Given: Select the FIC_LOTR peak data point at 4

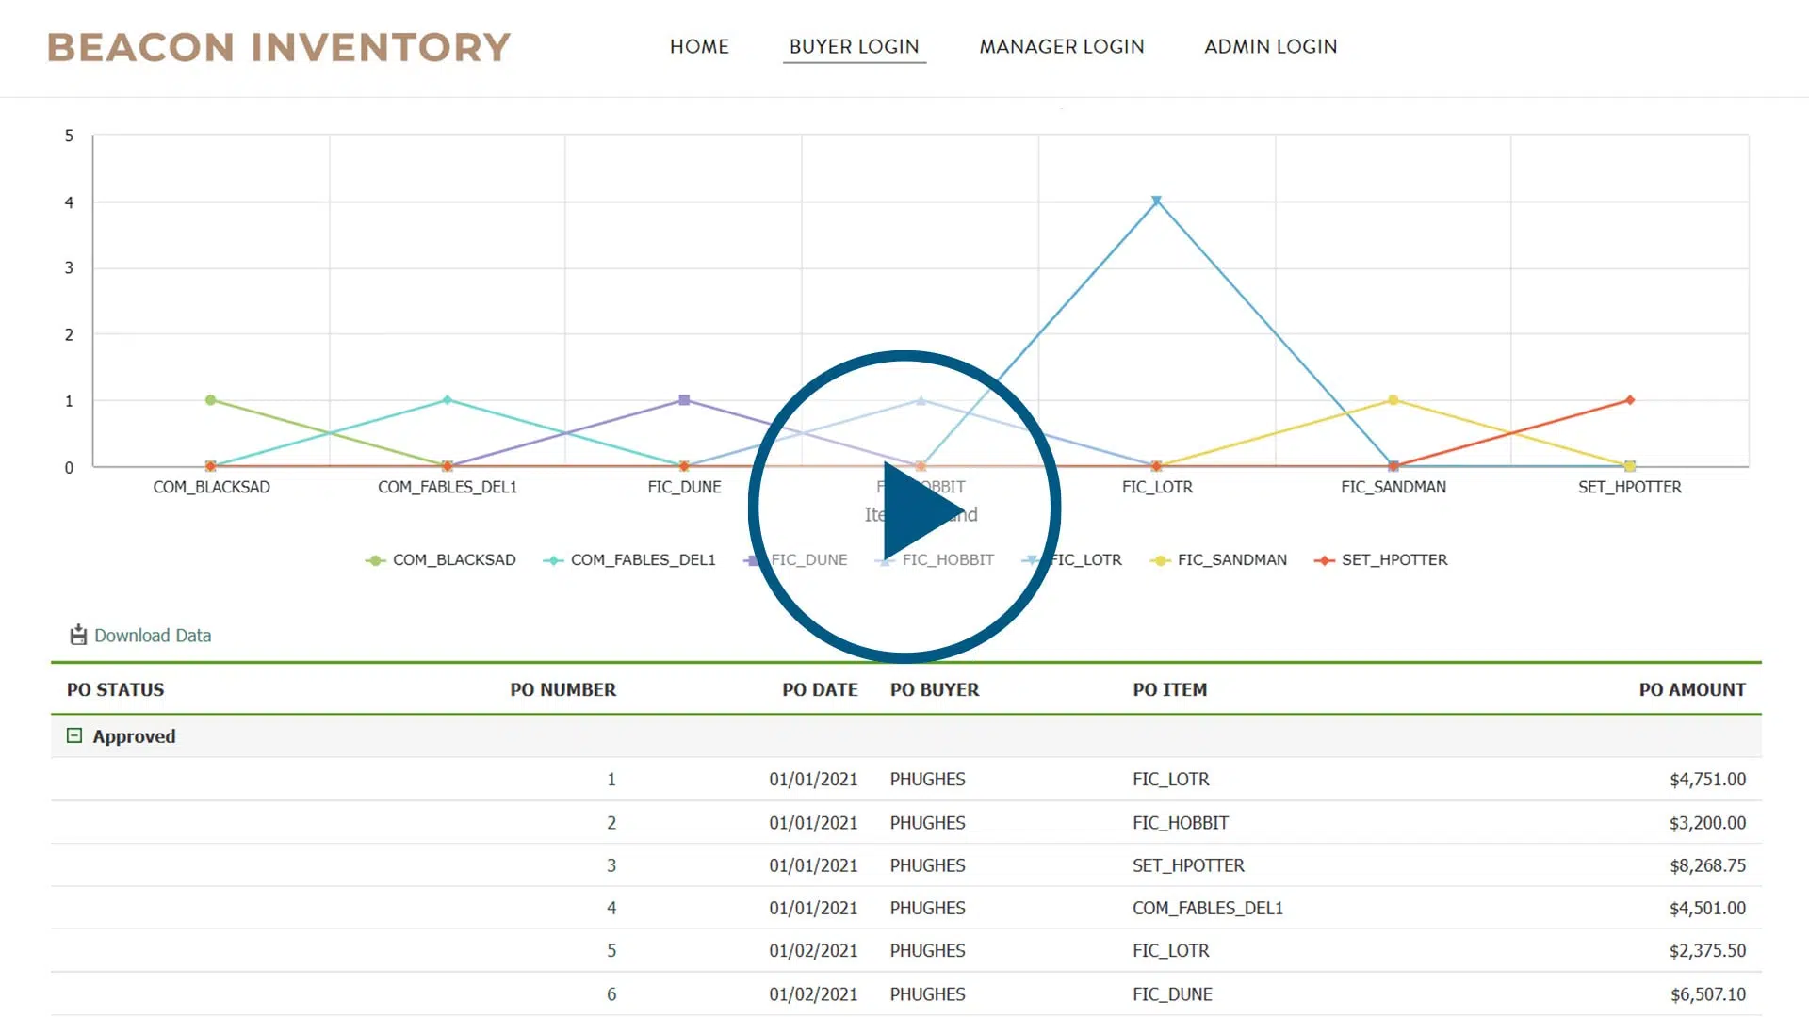Looking at the screenshot, I should 1157,200.
